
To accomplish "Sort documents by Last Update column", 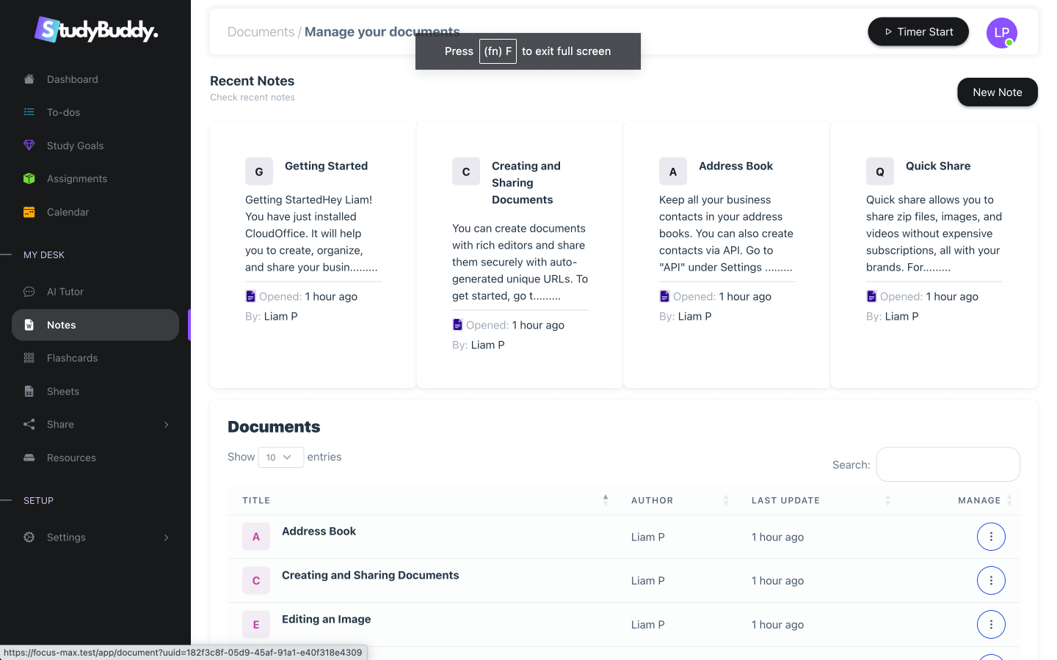I will 887,500.
